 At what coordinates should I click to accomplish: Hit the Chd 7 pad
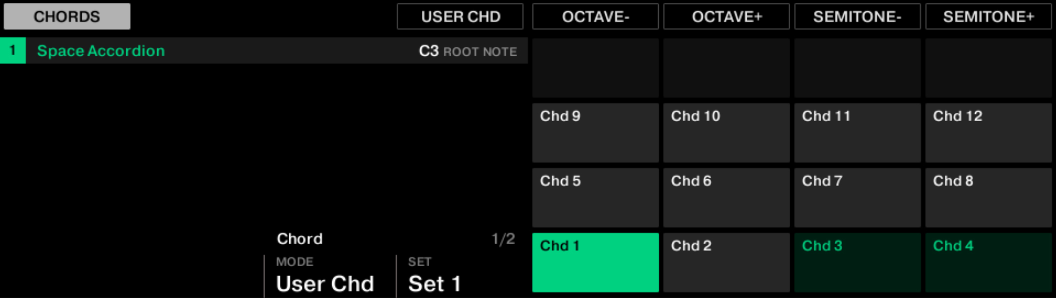pos(857,197)
